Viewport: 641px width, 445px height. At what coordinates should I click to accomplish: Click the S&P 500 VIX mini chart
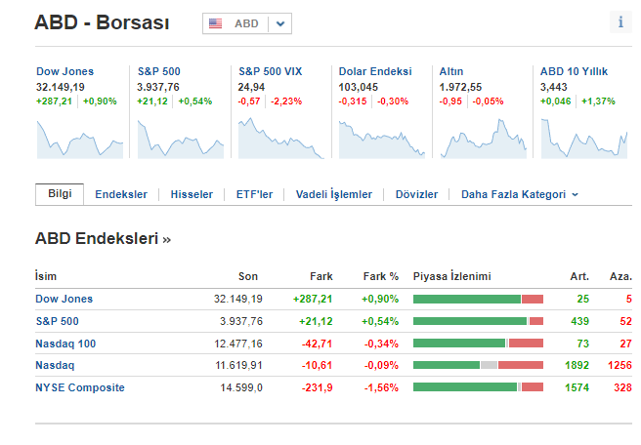[279, 137]
